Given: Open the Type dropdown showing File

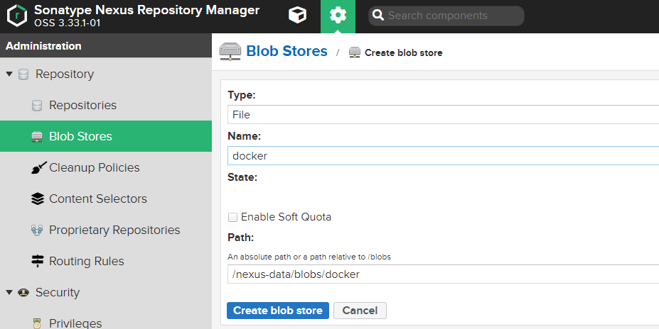Looking at the screenshot, I should click(x=444, y=114).
